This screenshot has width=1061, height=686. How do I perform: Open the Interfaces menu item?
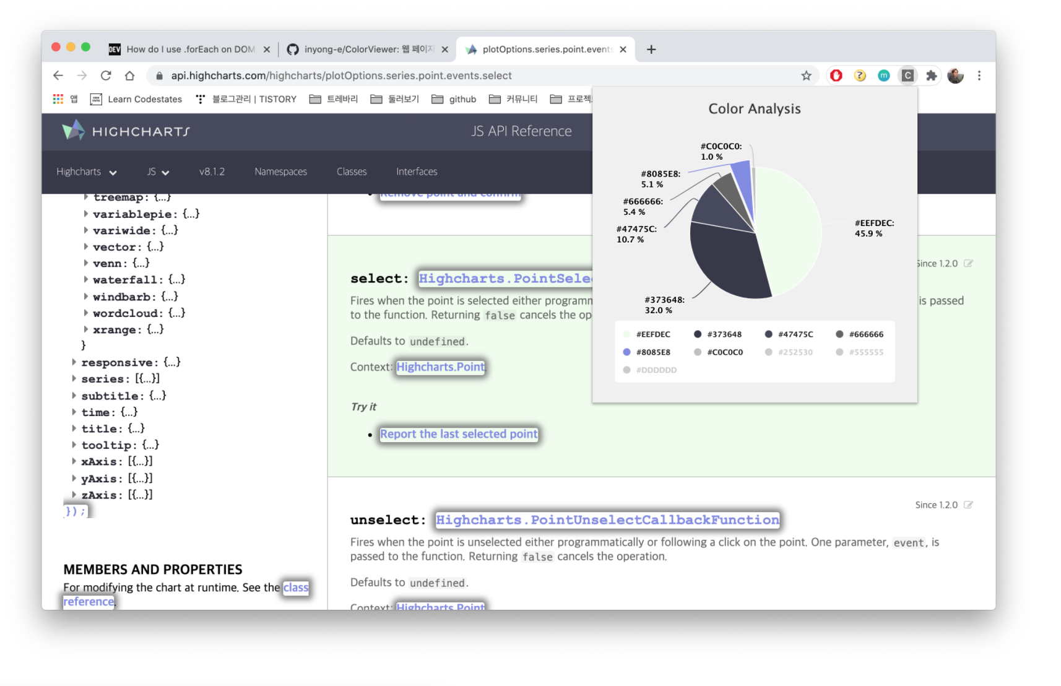(x=417, y=171)
